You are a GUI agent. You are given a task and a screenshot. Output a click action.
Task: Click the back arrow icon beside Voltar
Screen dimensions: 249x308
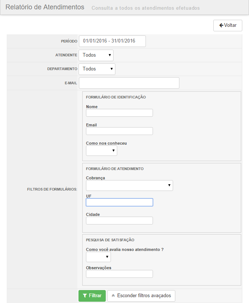(x=221, y=25)
